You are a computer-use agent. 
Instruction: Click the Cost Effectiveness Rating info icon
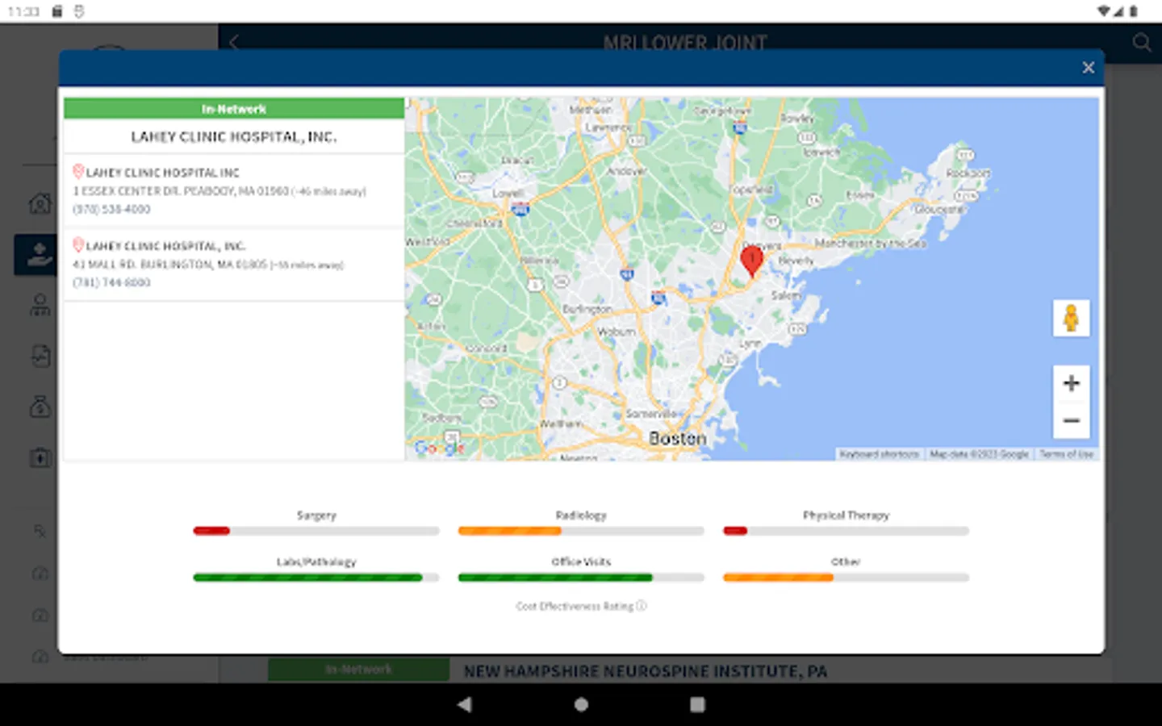click(642, 606)
